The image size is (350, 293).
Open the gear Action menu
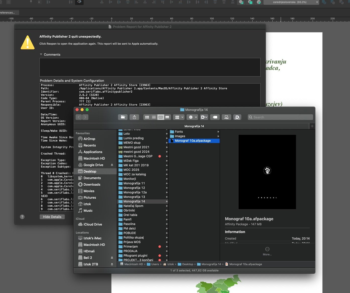point(193,117)
